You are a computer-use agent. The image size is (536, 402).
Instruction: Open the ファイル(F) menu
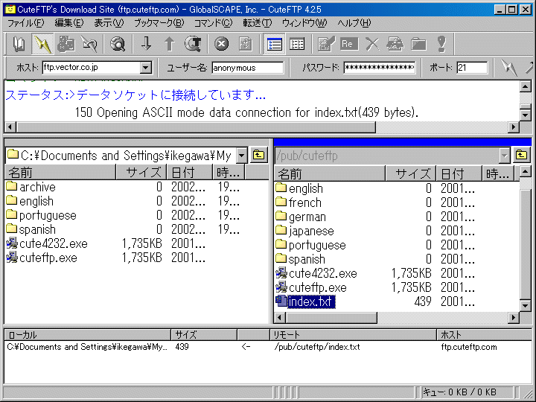click(x=26, y=23)
